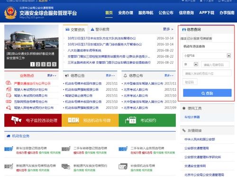237x177 pixels.
Task: Open the 10月14日至17日 news headline
Action: coord(105,44)
